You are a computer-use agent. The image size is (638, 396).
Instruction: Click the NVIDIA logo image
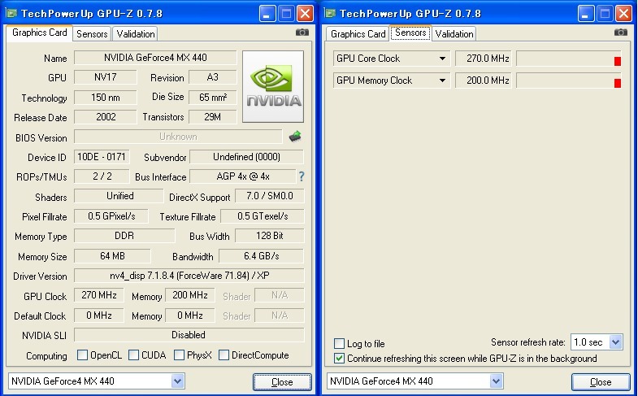point(273,86)
